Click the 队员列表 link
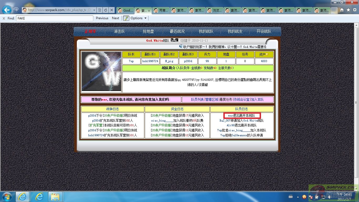Viewport: 359px width, 202px height. point(197,99)
